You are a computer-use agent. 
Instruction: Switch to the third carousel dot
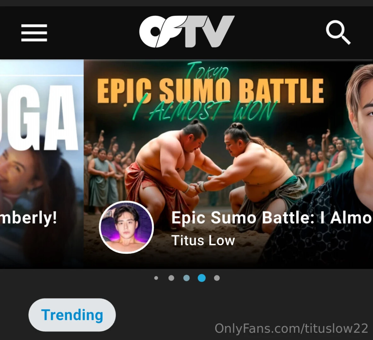(x=186, y=278)
